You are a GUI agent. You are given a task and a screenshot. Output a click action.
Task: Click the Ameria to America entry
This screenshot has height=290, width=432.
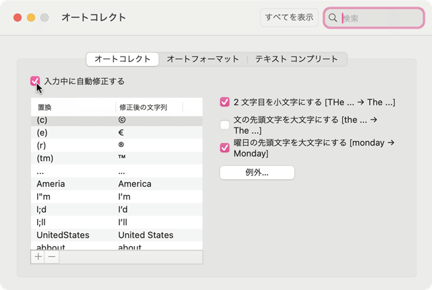click(116, 183)
